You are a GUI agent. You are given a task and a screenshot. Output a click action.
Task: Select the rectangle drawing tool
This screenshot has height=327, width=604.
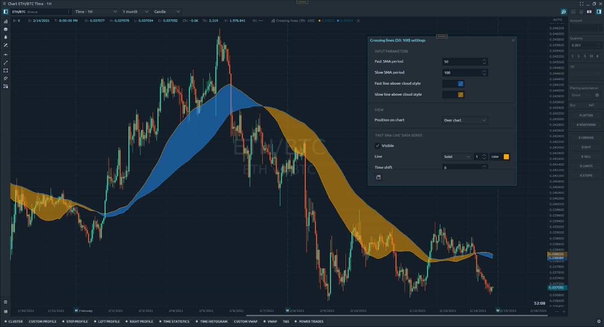(x=6, y=70)
